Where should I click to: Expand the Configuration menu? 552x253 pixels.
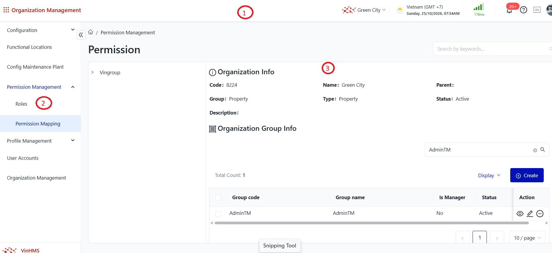coord(73,30)
